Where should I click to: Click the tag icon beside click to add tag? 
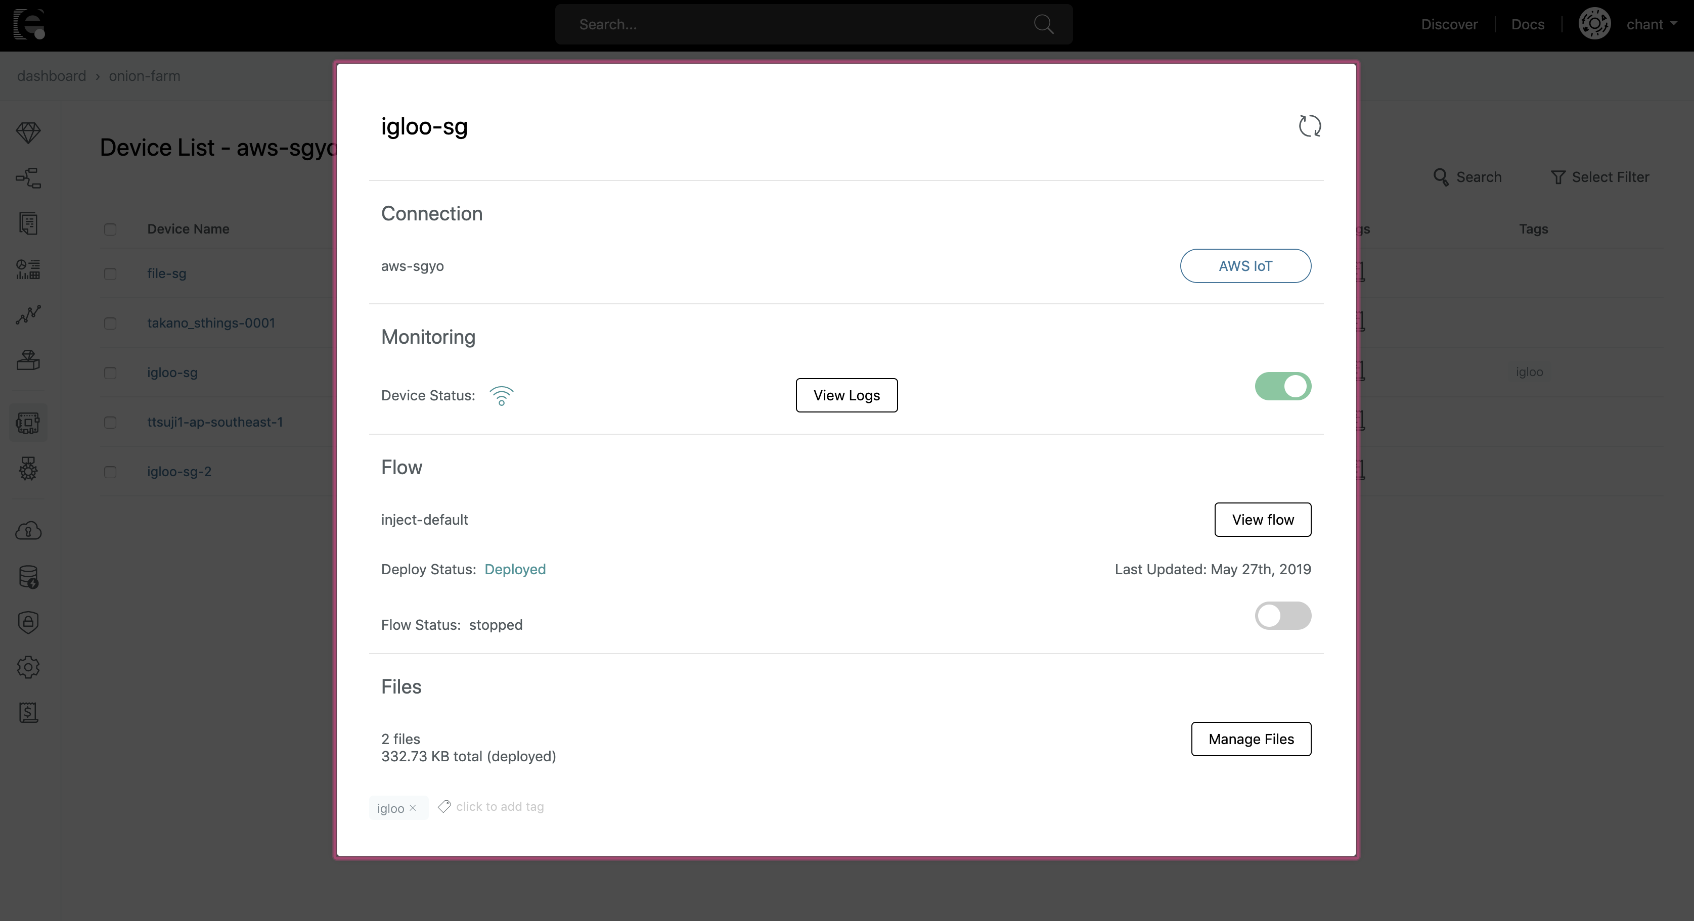(444, 807)
